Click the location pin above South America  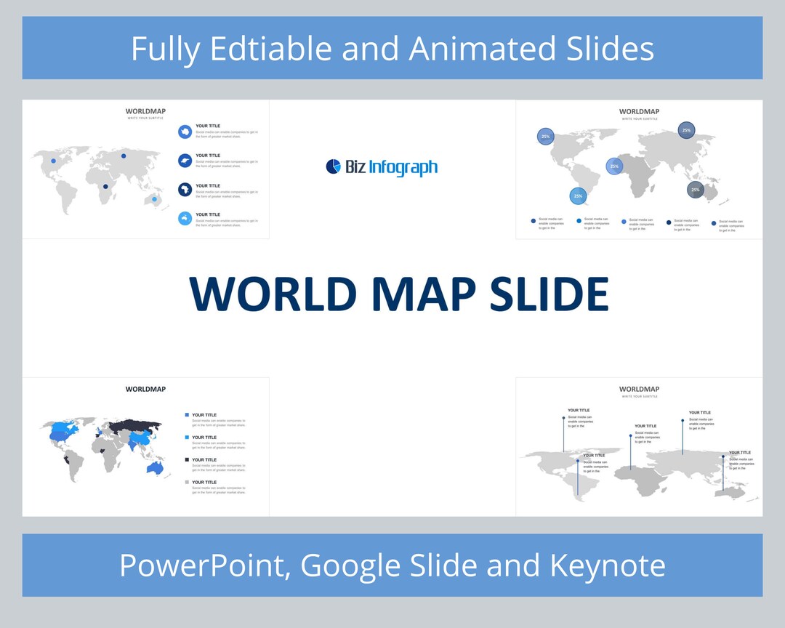[577, 461]
